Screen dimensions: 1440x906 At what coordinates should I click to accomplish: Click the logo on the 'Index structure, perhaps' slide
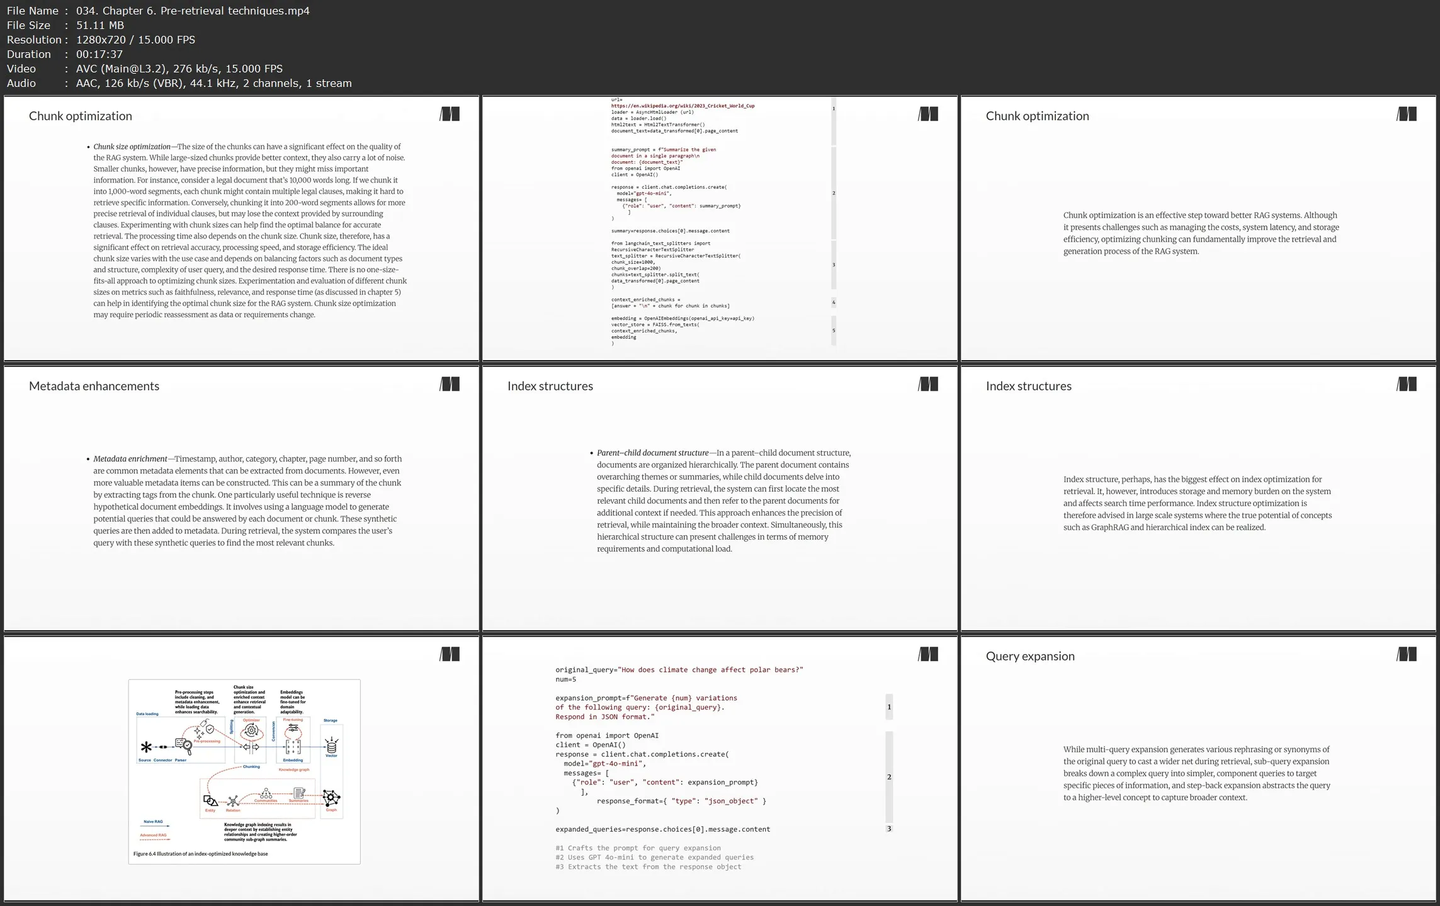click(1407, 384)
